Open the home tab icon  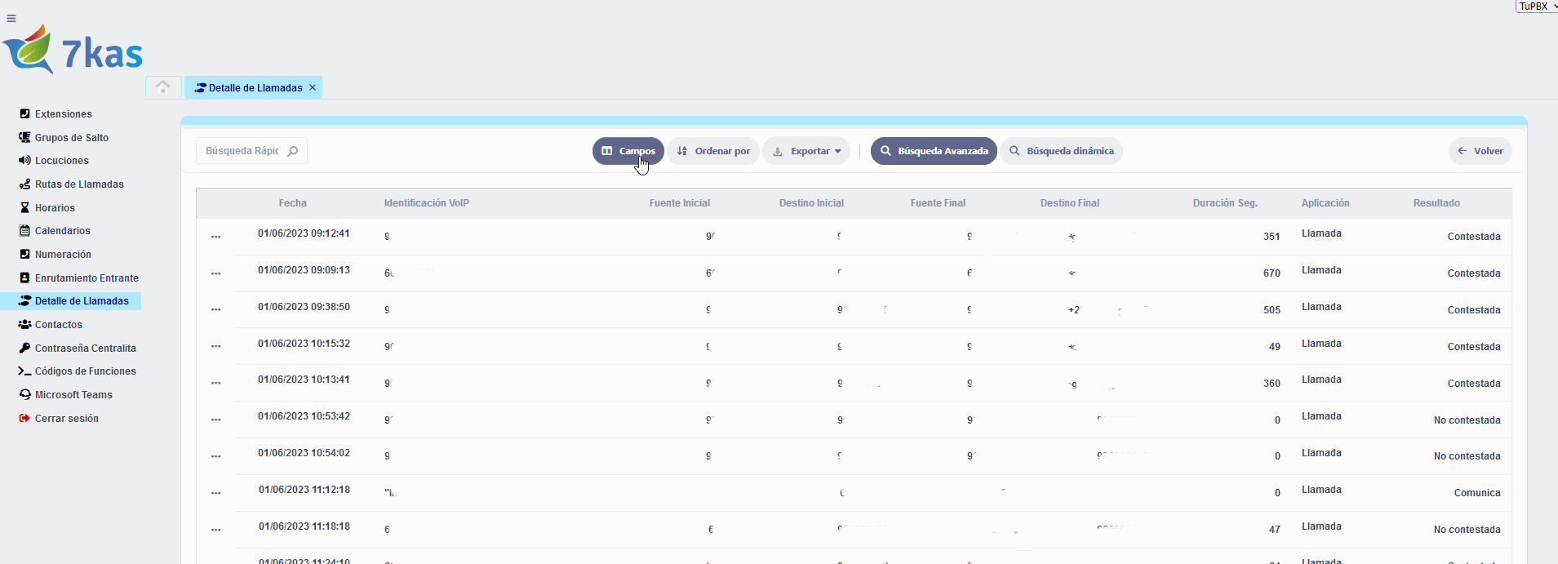[162, 87]
